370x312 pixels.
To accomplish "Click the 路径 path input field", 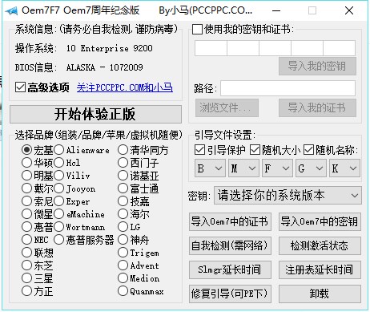I will point(288,88).
